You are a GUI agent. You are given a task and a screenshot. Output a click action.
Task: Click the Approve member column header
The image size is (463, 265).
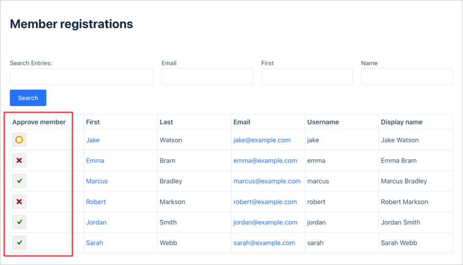tap(39, 122)
